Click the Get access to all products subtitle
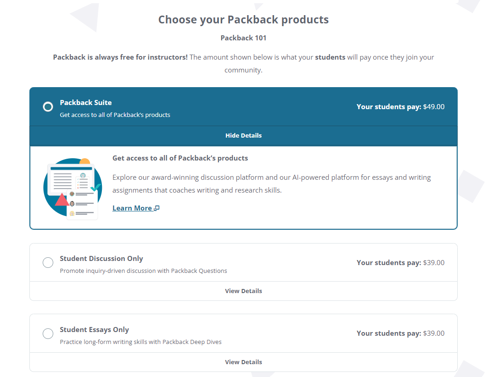 tap(181, 158)
